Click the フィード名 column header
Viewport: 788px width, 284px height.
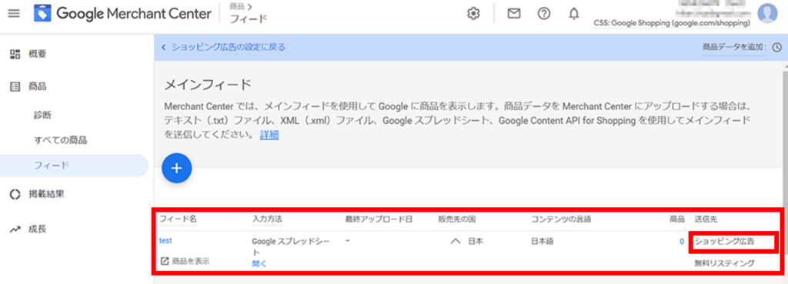point(178,219)
